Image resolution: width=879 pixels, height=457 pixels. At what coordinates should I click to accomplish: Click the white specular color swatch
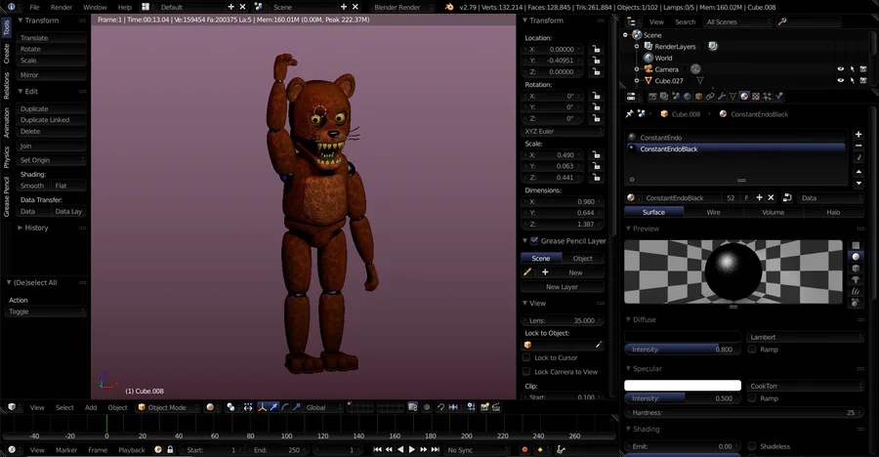683,385
